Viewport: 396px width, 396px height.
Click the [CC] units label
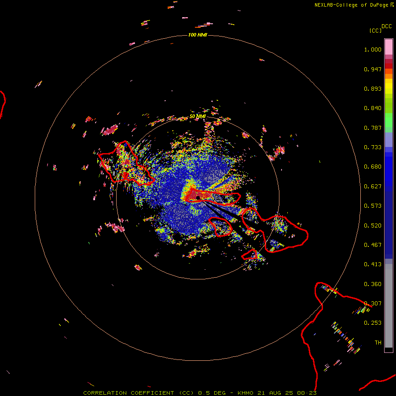click(375, 30)
